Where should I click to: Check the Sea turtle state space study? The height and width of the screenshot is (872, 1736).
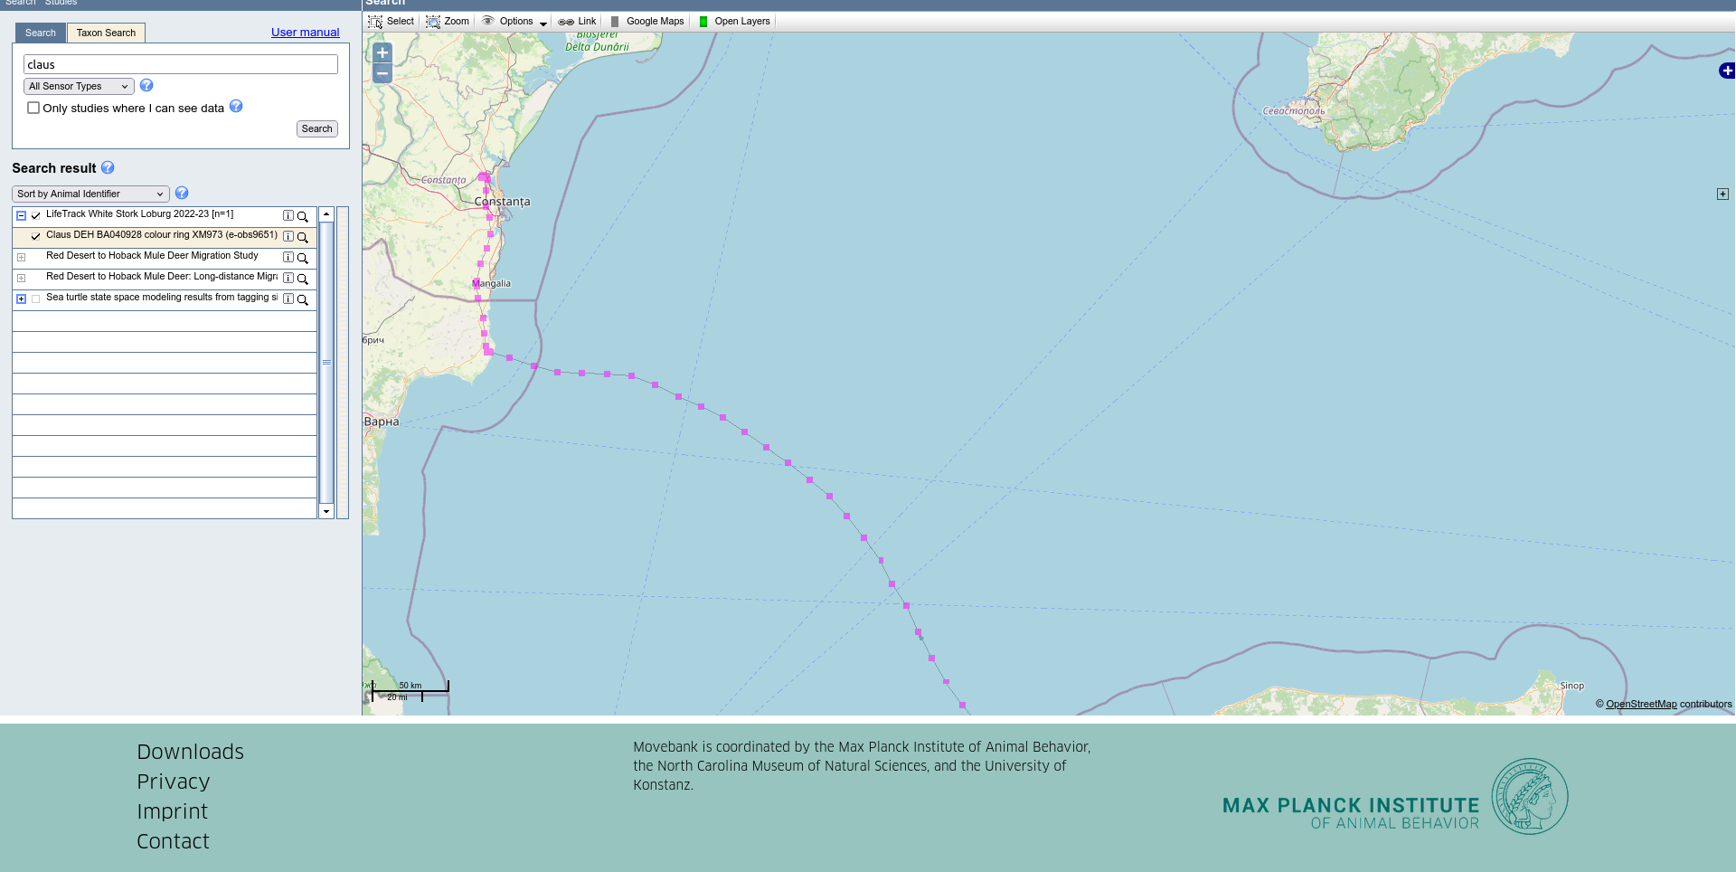pos(36,299)
